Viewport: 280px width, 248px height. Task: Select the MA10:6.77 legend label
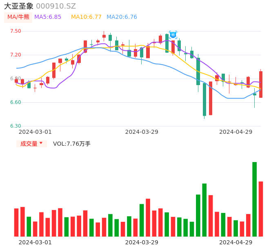tap(86, 17)
